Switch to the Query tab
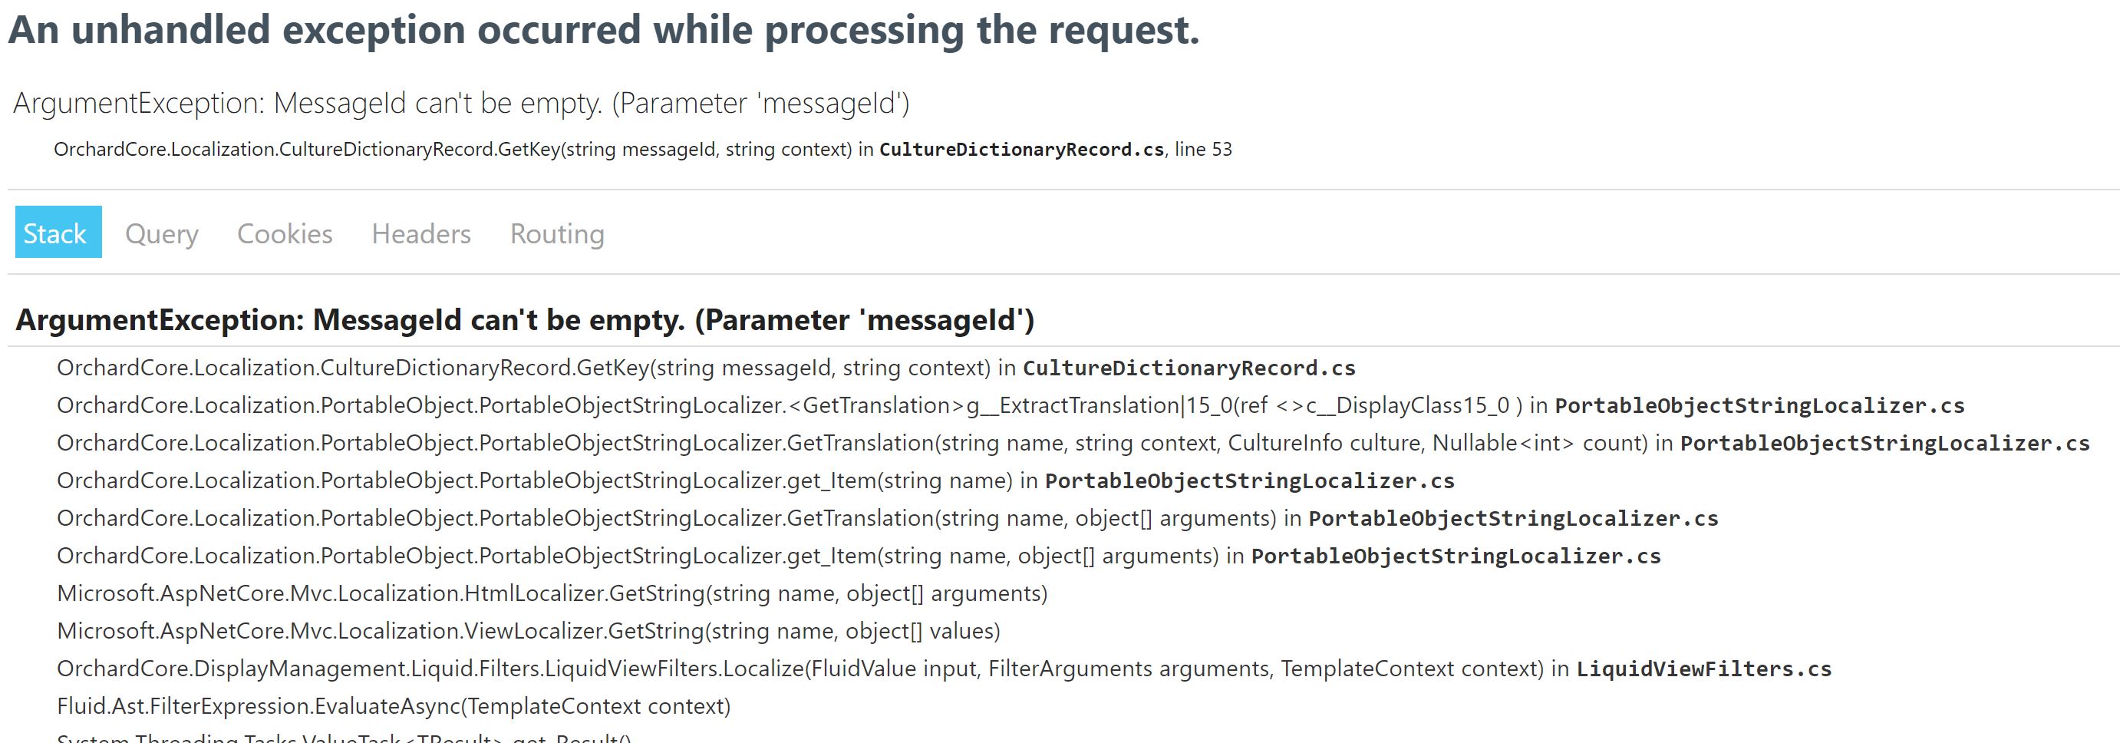The width and height of the screenshot is (2120, 743). 162,233
